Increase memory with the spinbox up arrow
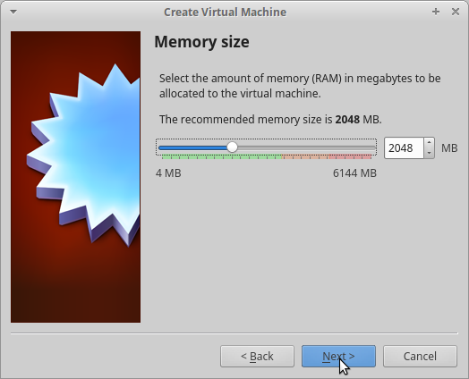 click(430, 142)
